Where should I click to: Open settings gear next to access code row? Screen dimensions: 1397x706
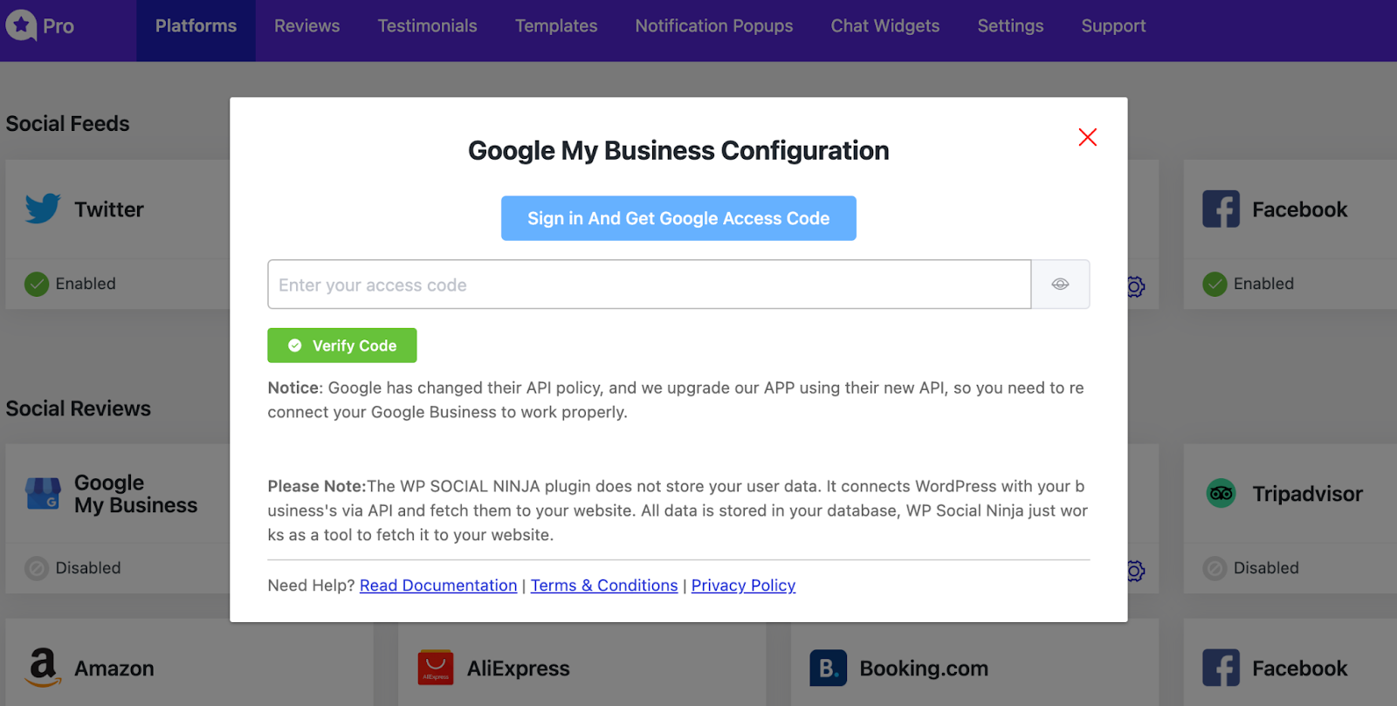(1136, 286)
